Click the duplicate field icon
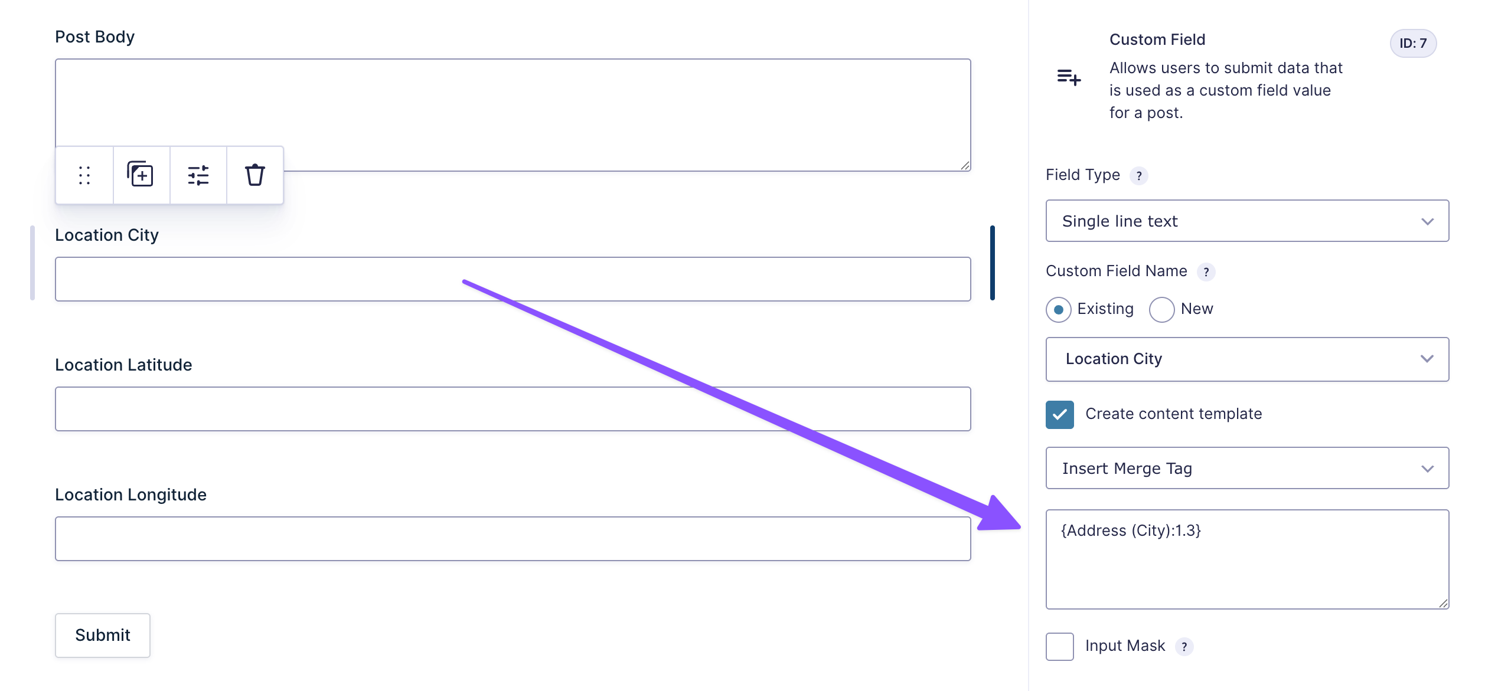The height and width of the screenshot is (691, 1498). tap(141, 175)
